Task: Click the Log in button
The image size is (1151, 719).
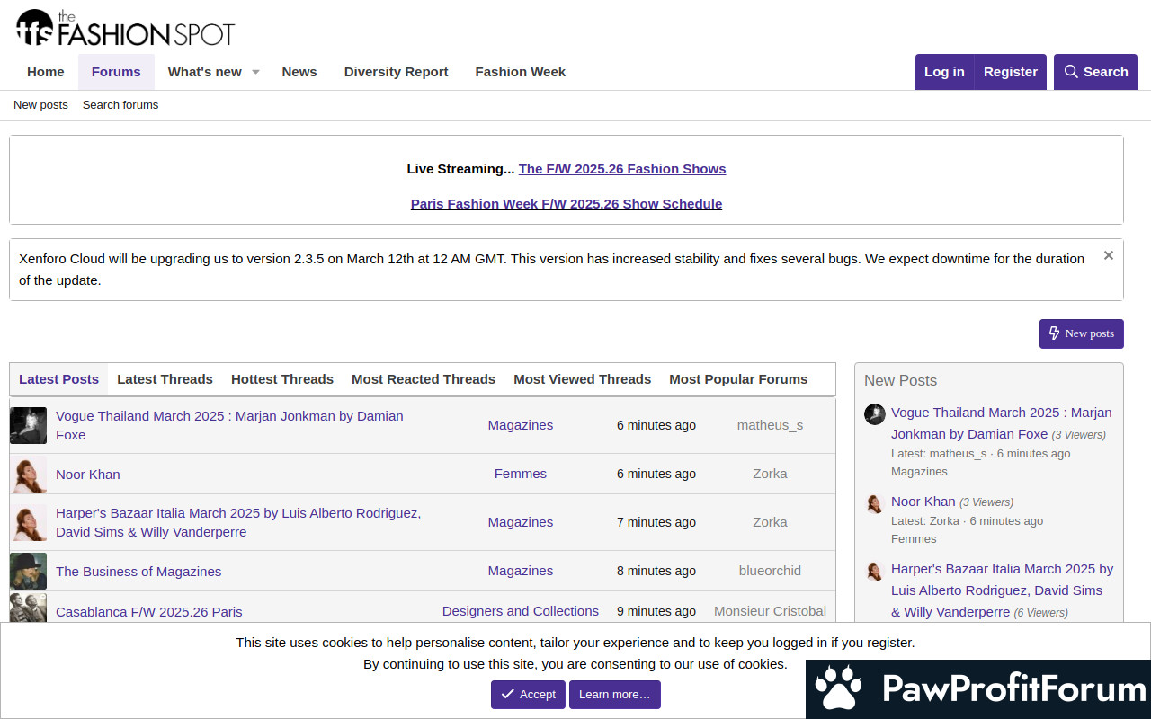Action: (944, 72)
